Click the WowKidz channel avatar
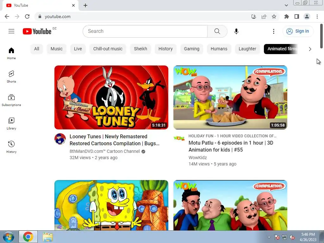 (x=179, y=138)
